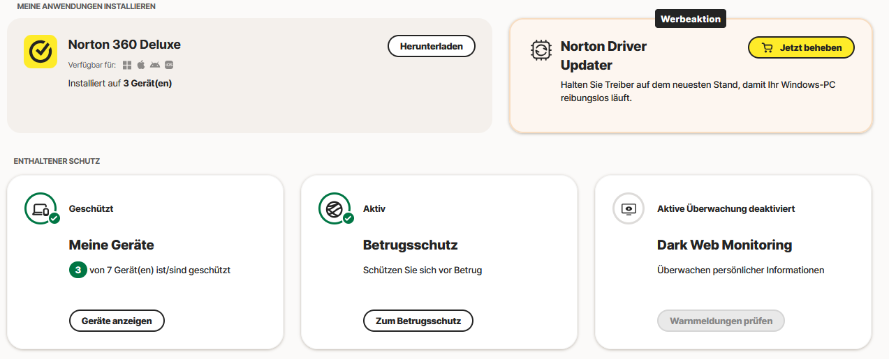
Task: Click the Betrugsschutz shield icon
Action: coord(335,208)
